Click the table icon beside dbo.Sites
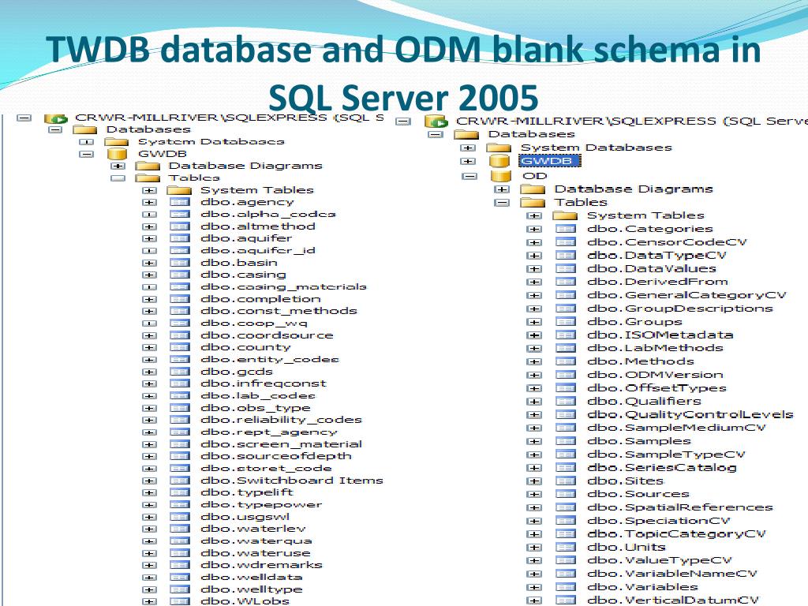Viewport: 808px width, 606px height. [x=565, y=481]
